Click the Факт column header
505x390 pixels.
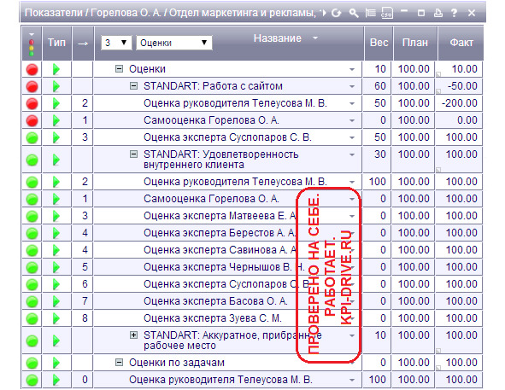click(x=461, y=43)
